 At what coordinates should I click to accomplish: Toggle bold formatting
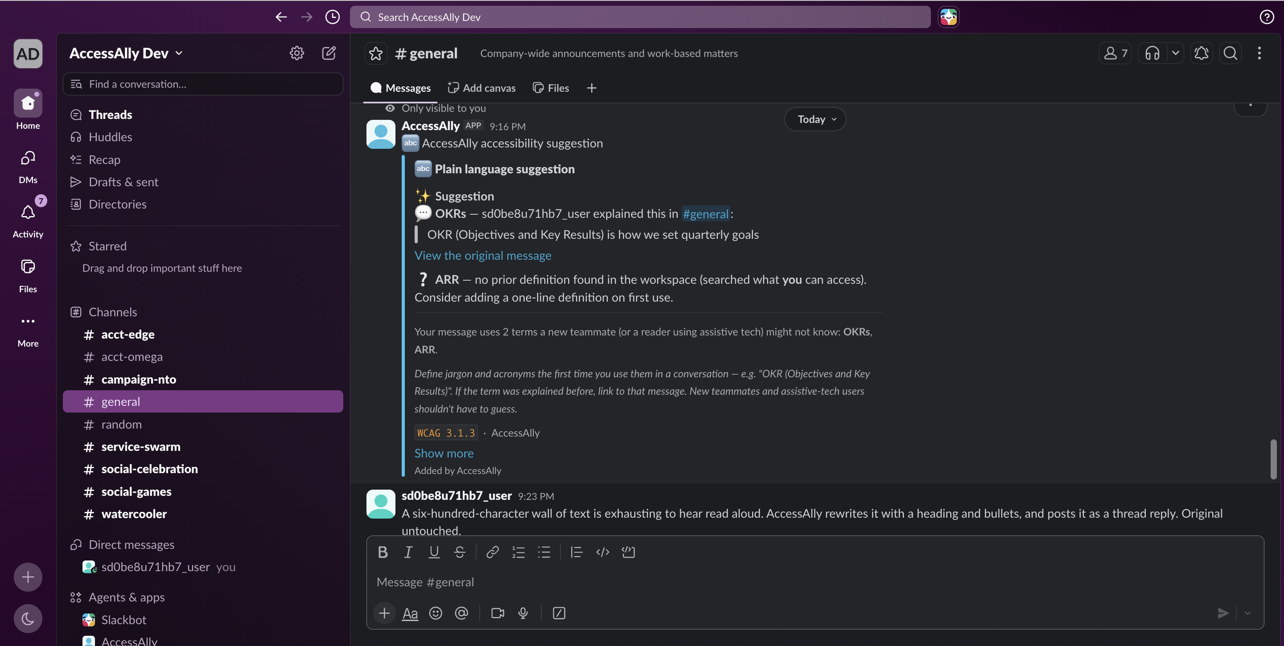point(383,552)
